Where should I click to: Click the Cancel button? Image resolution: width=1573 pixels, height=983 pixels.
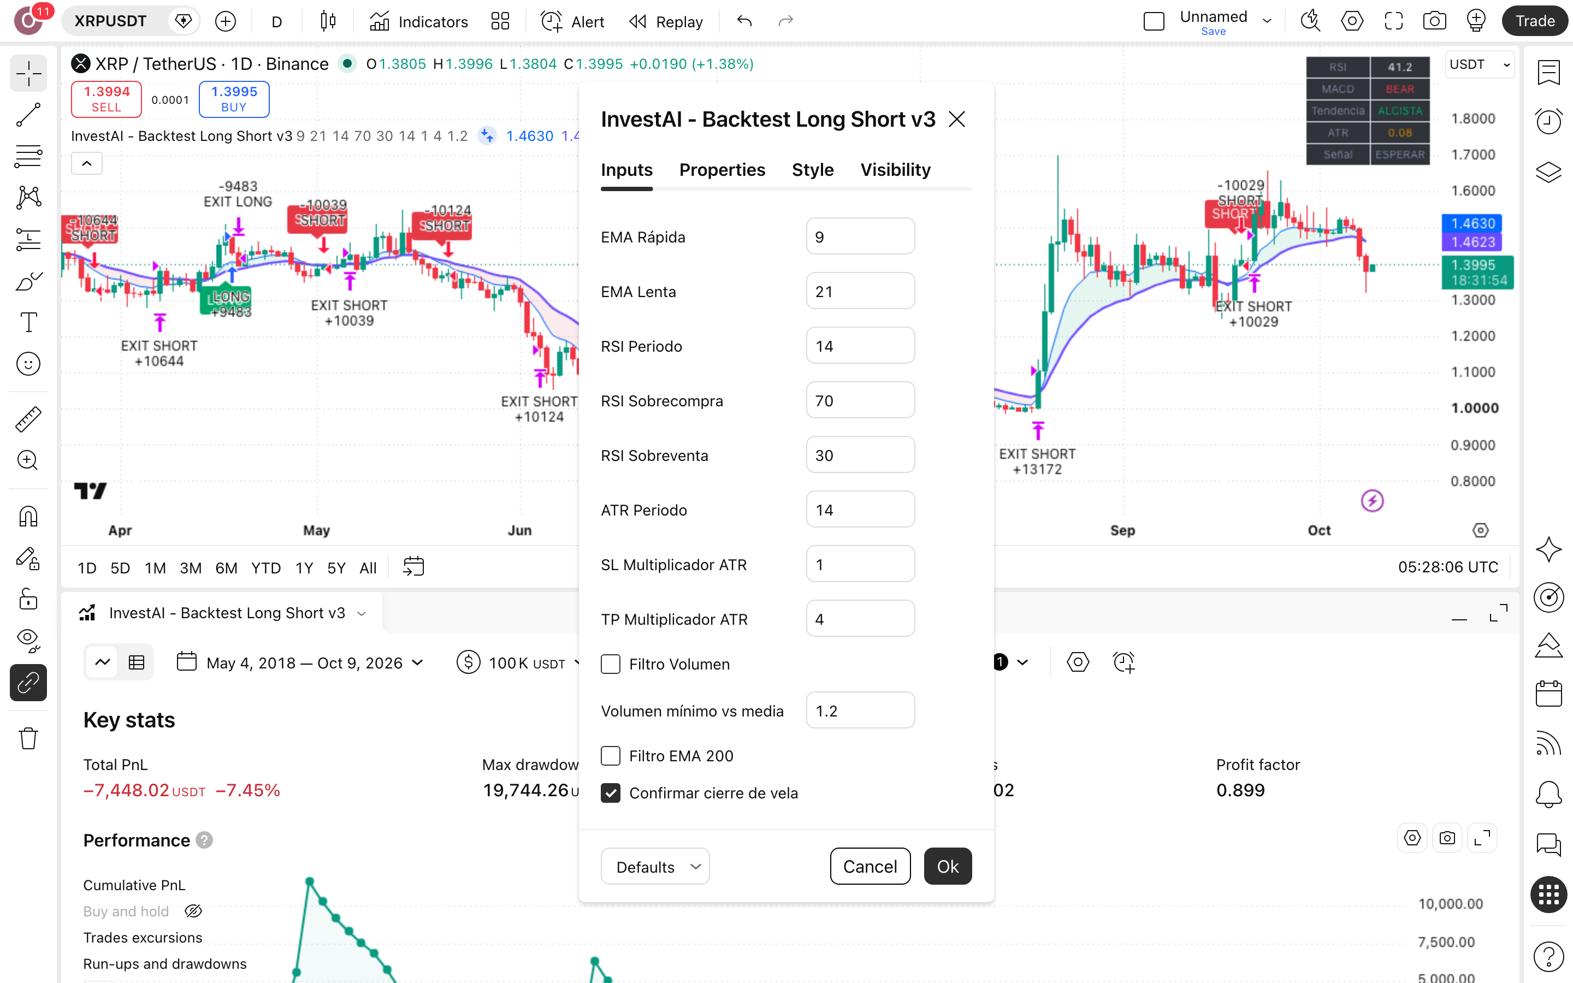870,866
